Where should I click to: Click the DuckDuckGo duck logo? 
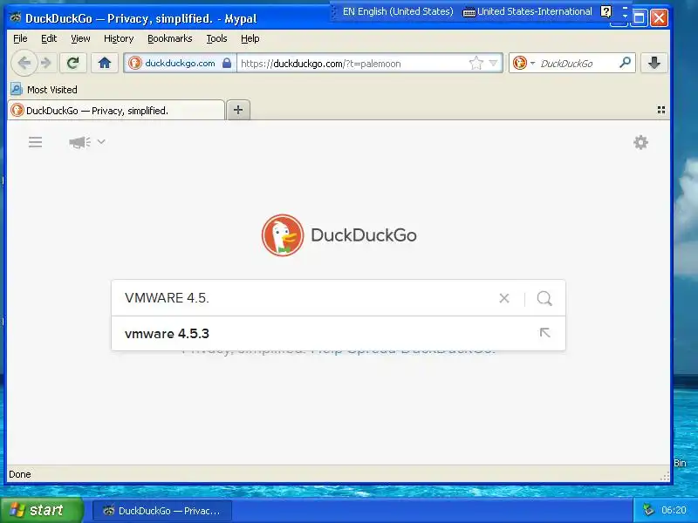point(283,234)
